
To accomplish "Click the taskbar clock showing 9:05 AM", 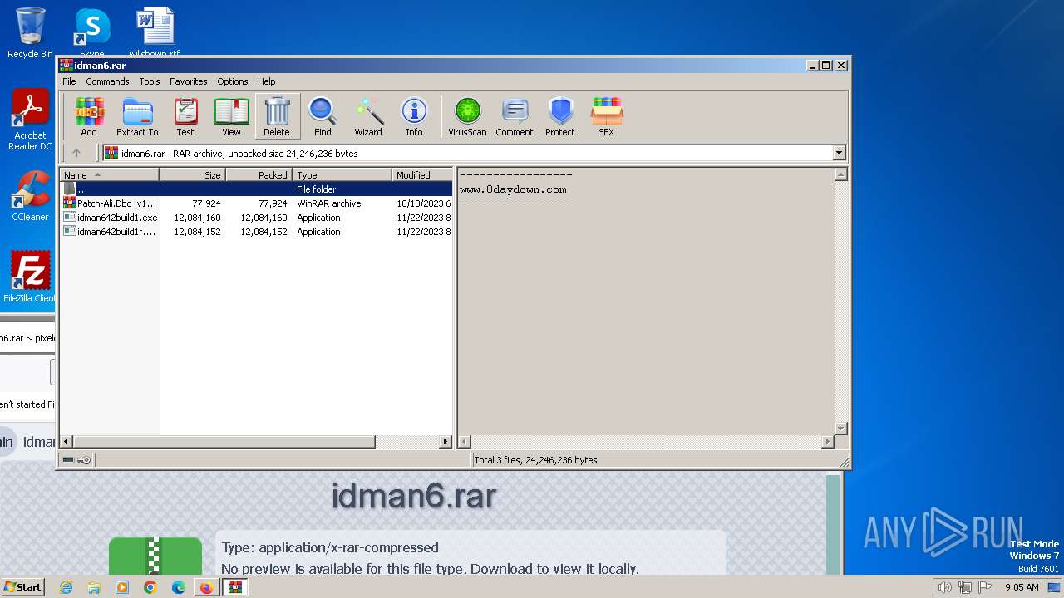I will [1022, 587].
